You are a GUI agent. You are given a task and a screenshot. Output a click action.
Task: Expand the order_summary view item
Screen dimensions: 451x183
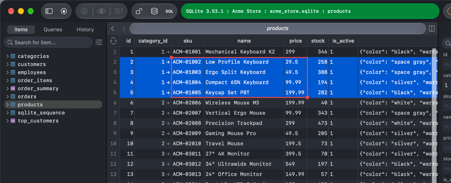click(7, 88)
